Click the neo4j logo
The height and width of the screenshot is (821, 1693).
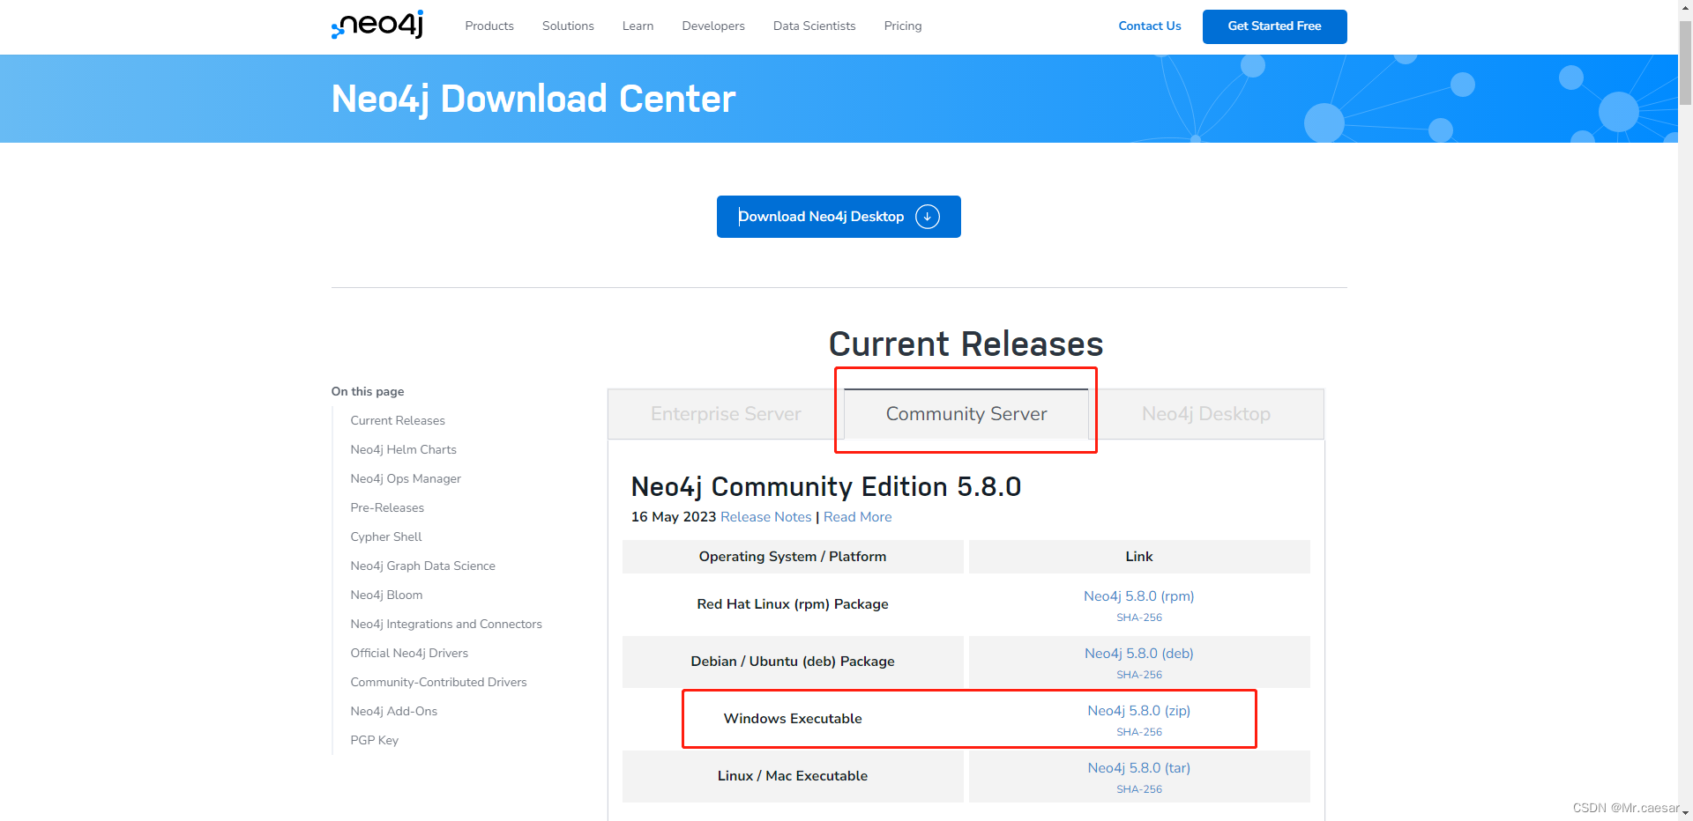(x=377, y=25)
